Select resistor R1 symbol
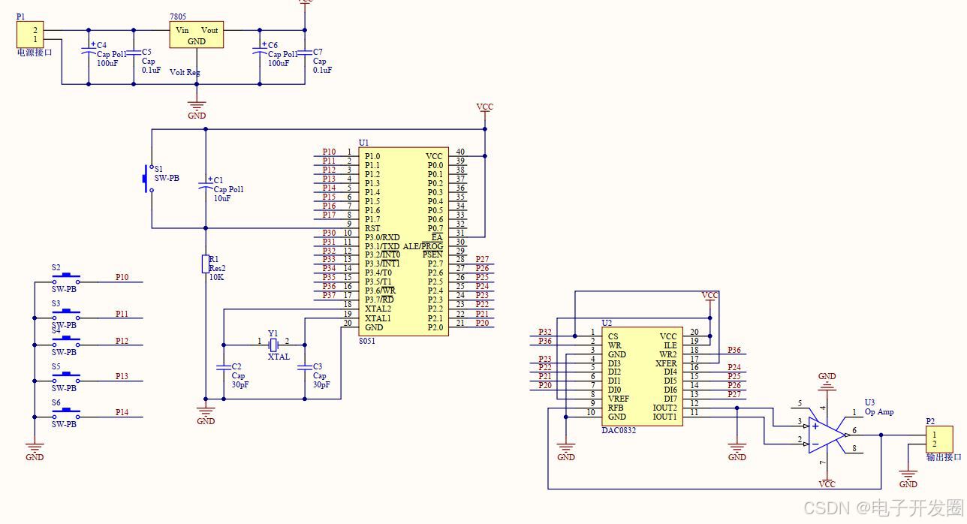This screenshot has width=967, height=524. point(206,264)
